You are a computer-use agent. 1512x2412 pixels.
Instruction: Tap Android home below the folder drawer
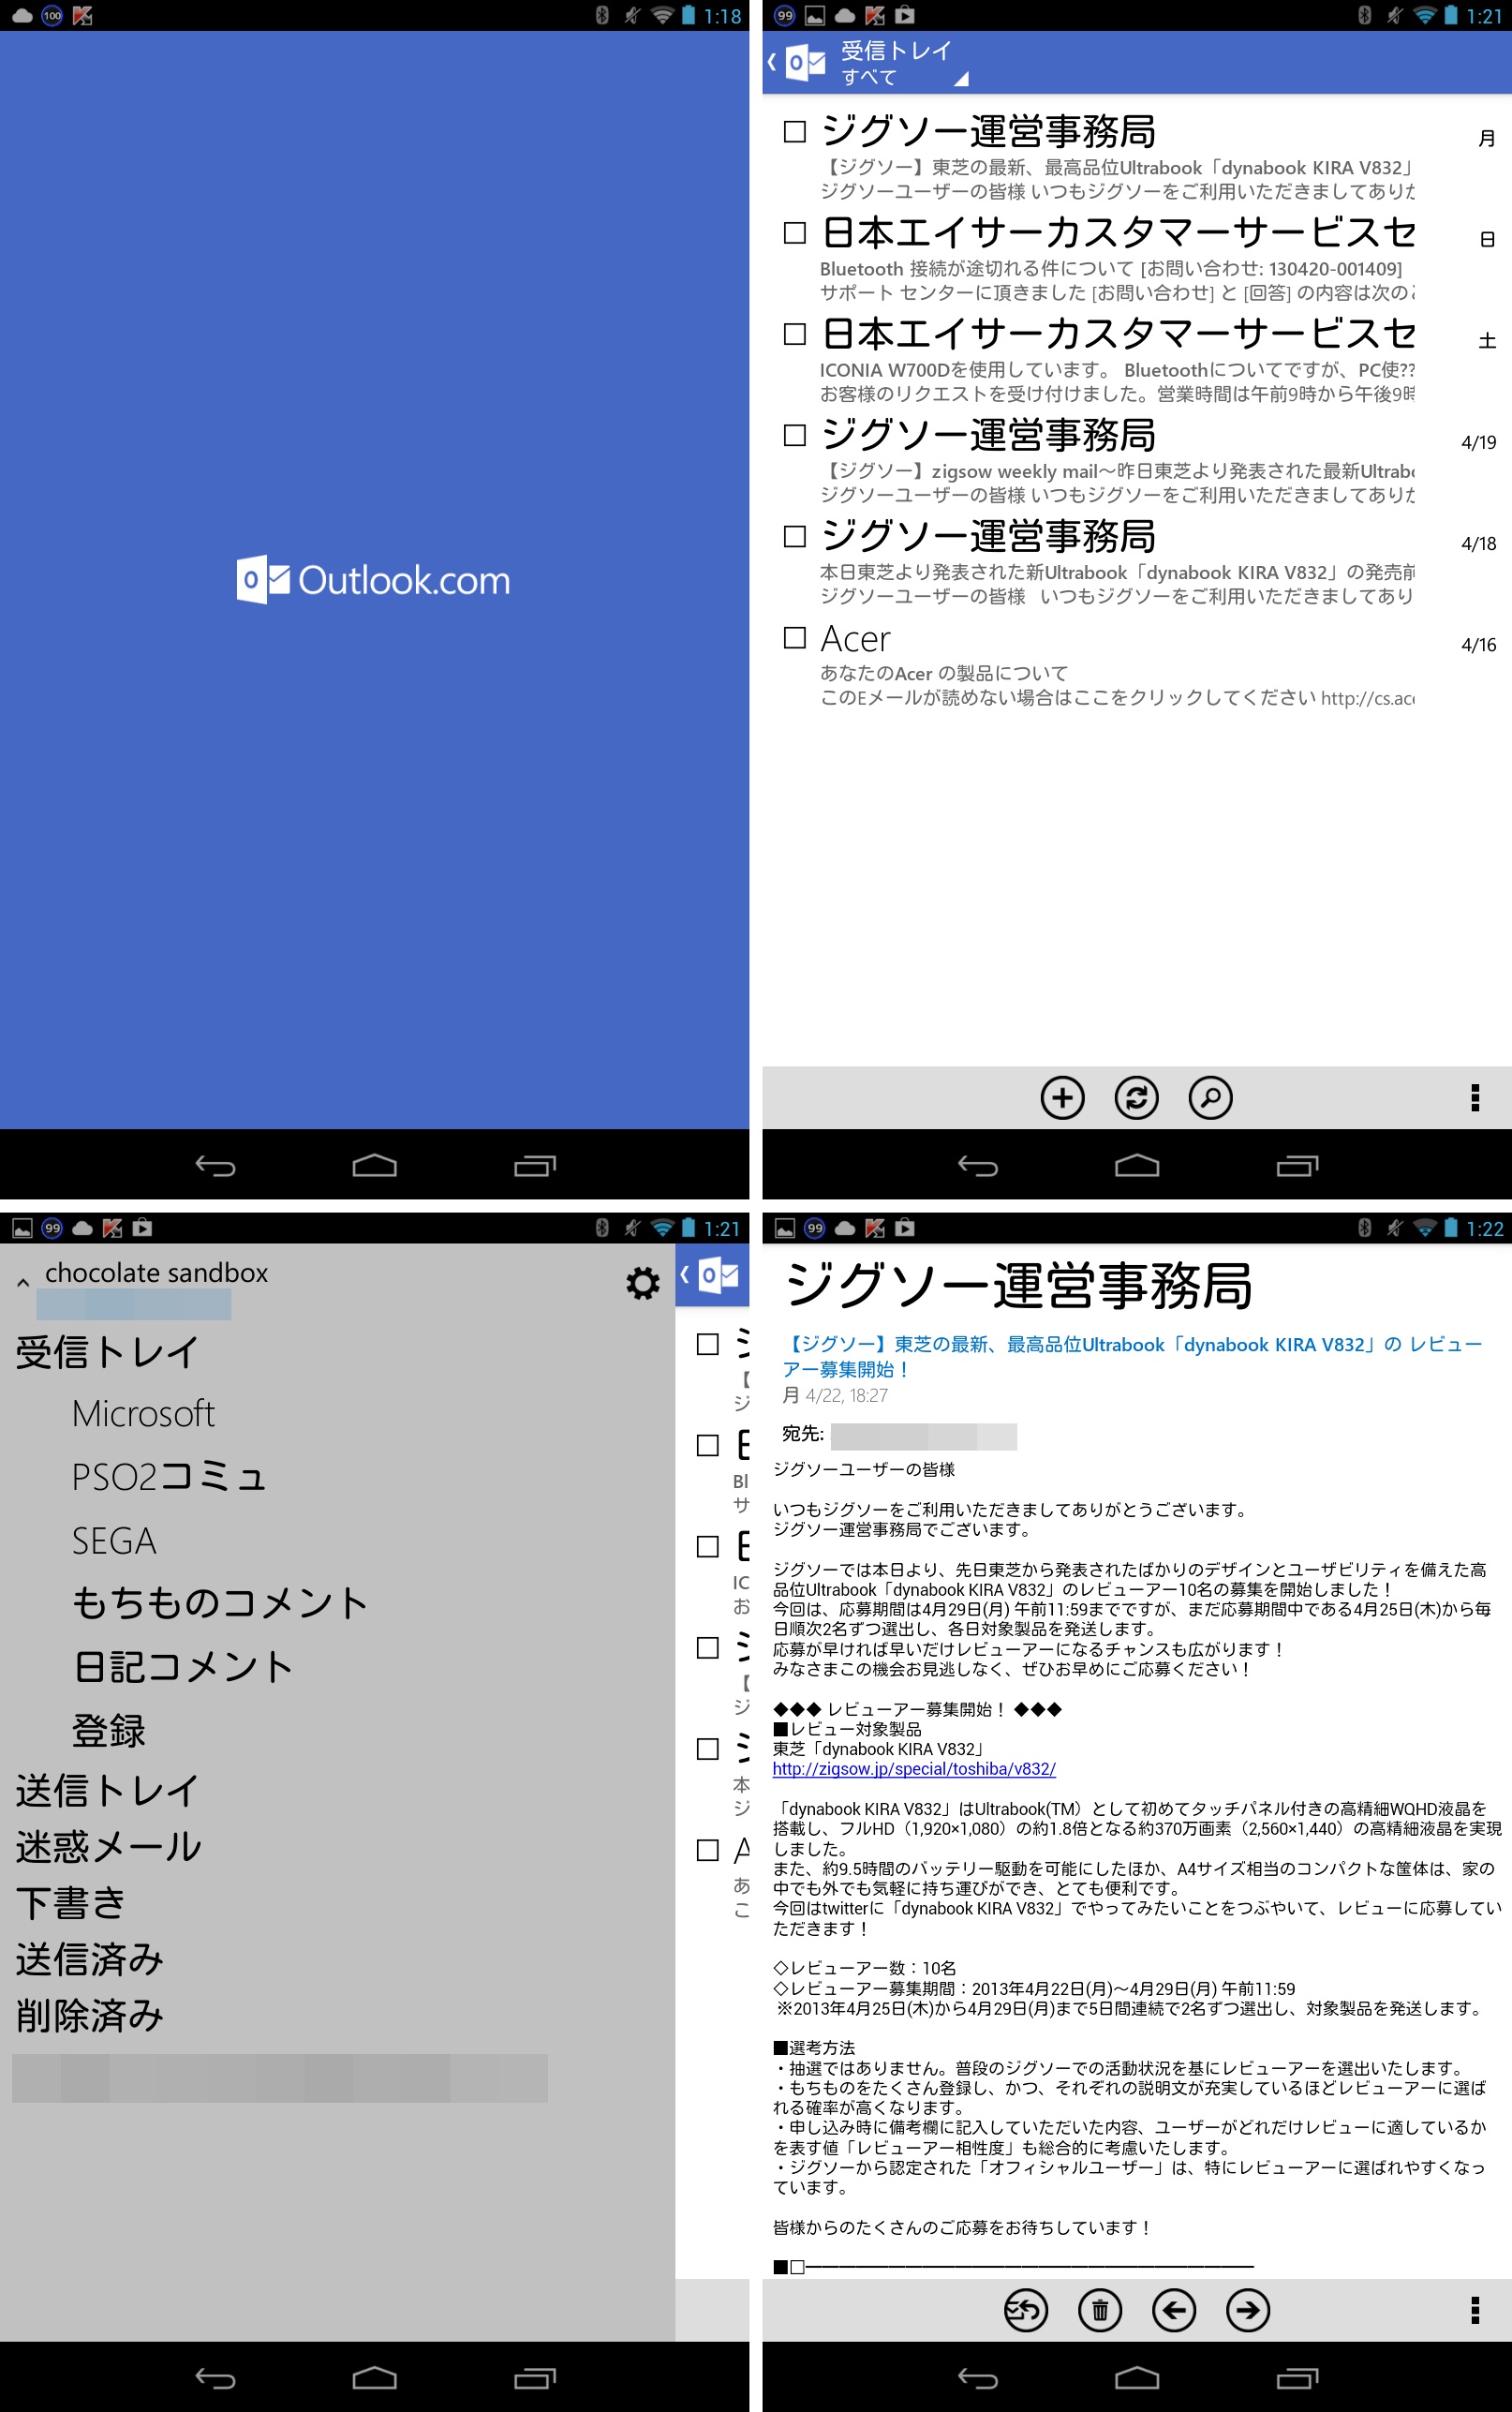[x=374, y=2379]
